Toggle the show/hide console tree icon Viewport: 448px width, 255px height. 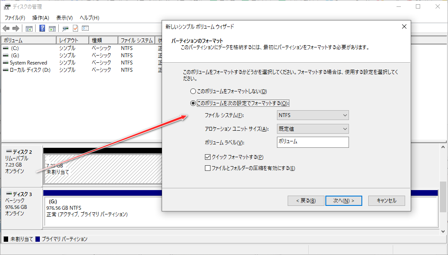pos(29,29)
